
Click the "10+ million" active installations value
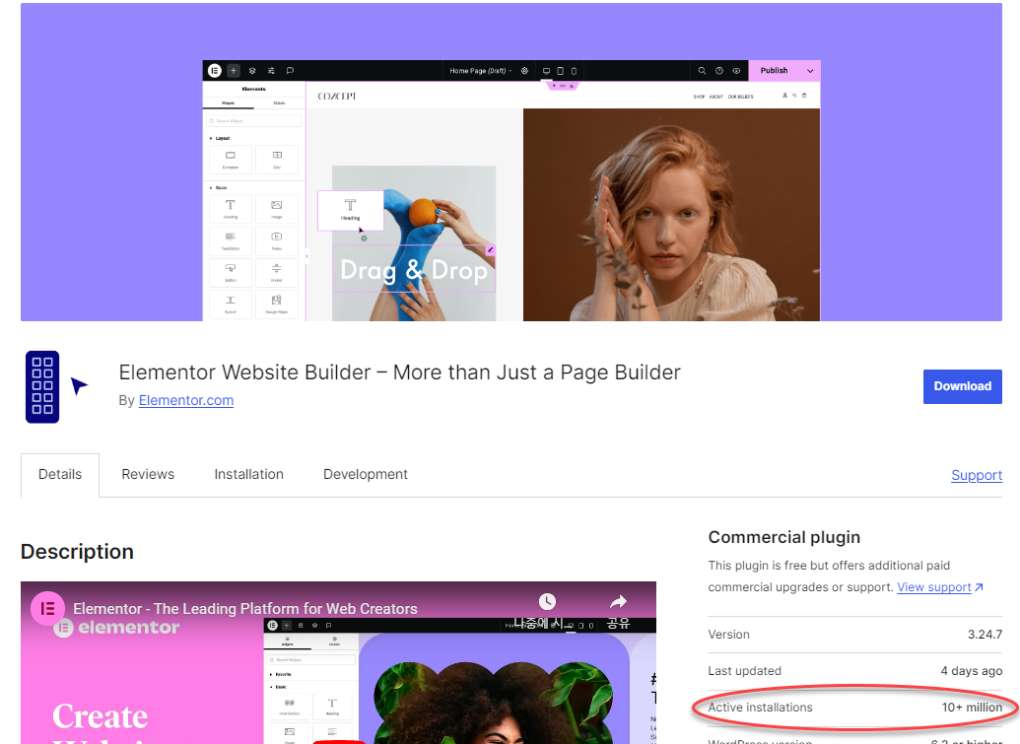click(x=972, y=707)
